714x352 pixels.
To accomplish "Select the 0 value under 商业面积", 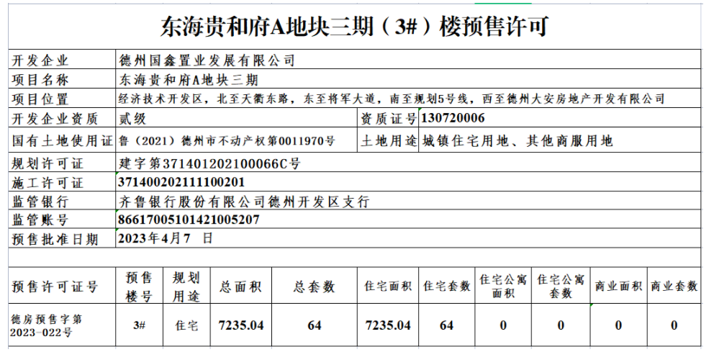I will tap(618, 325).
